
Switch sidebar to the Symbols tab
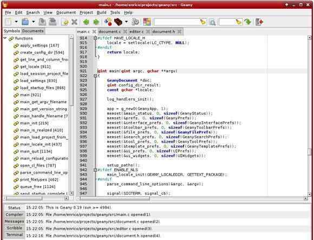click(12, 31)
